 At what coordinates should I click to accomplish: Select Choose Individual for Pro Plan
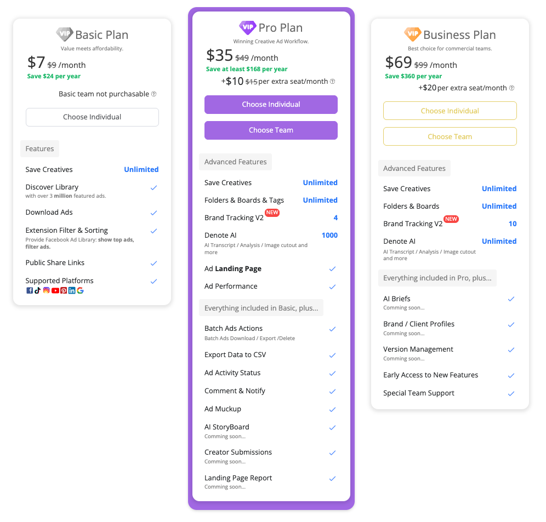coord(271,104)
